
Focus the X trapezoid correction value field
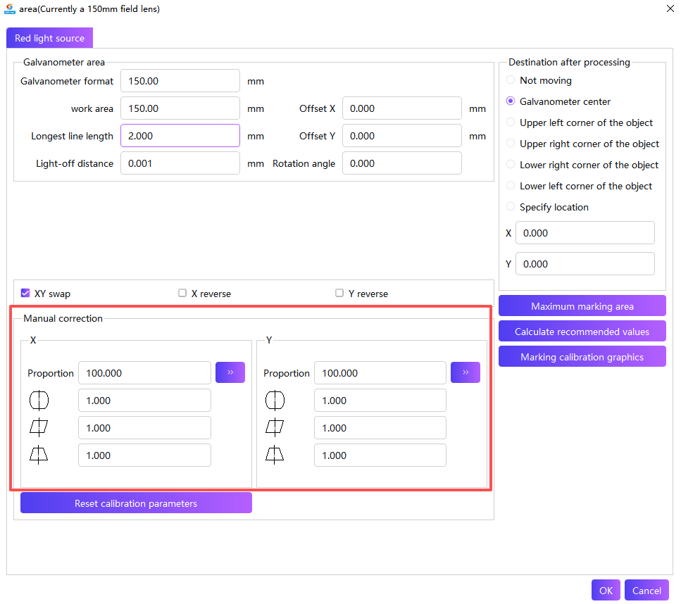tap(144, 455)
